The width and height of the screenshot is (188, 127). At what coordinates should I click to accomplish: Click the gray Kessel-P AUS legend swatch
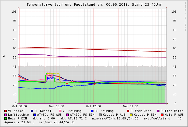pos(100,115)
